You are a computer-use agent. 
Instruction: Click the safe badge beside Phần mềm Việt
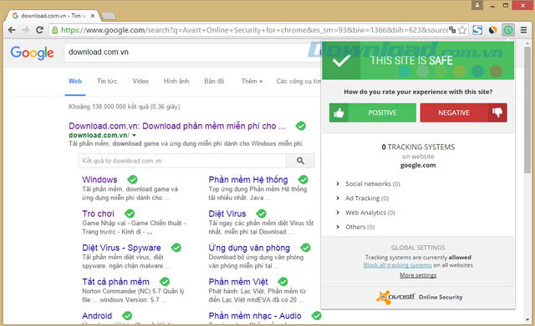tap(283, 282)
